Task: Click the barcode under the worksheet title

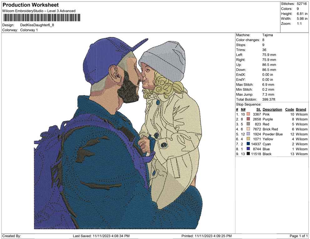Action: (x=41, y=18)
